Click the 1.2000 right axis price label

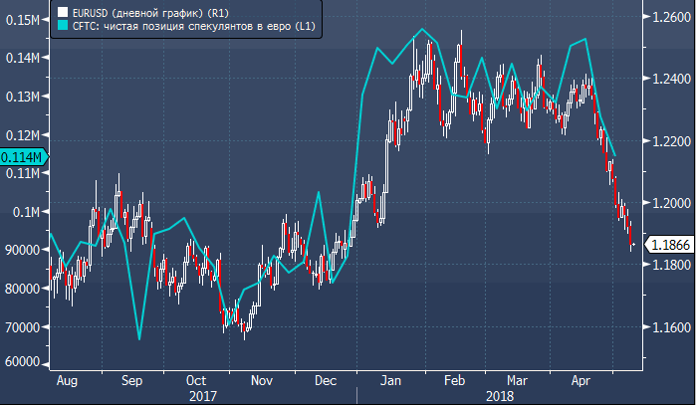point(667,203)
